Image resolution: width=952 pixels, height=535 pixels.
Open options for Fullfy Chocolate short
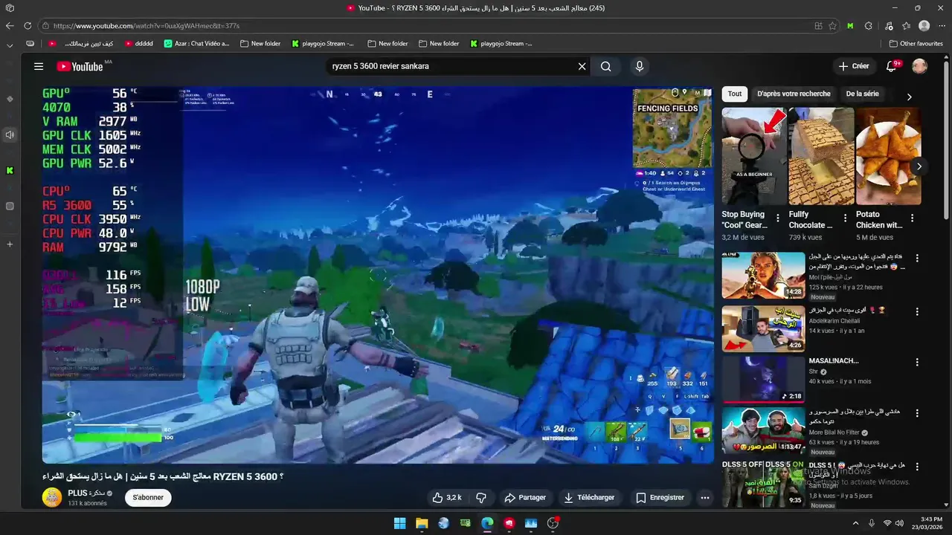point(845,218)
